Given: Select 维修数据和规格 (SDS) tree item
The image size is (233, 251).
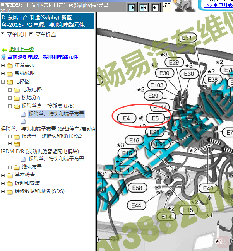Looking at the screenshot, I should 39,191.
